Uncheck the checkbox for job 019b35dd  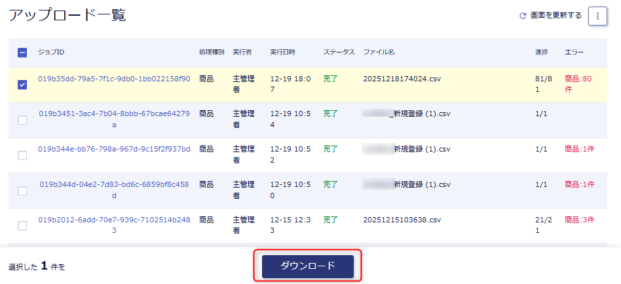[22, 85]
